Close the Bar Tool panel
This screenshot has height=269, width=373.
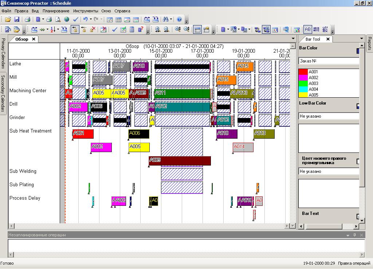tap(328, 39)
